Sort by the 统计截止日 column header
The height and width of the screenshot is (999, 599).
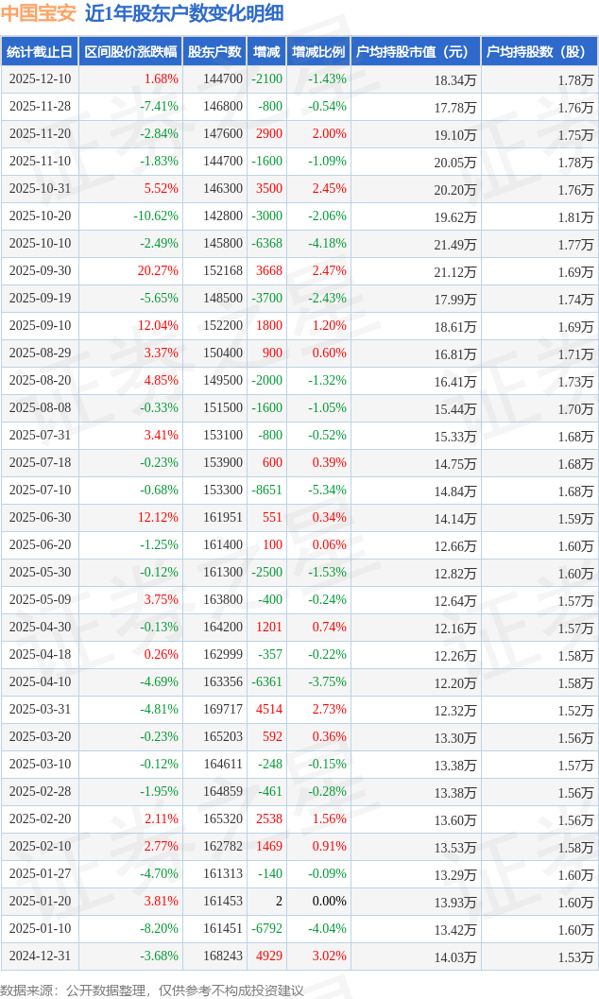[x=39, y=52]
